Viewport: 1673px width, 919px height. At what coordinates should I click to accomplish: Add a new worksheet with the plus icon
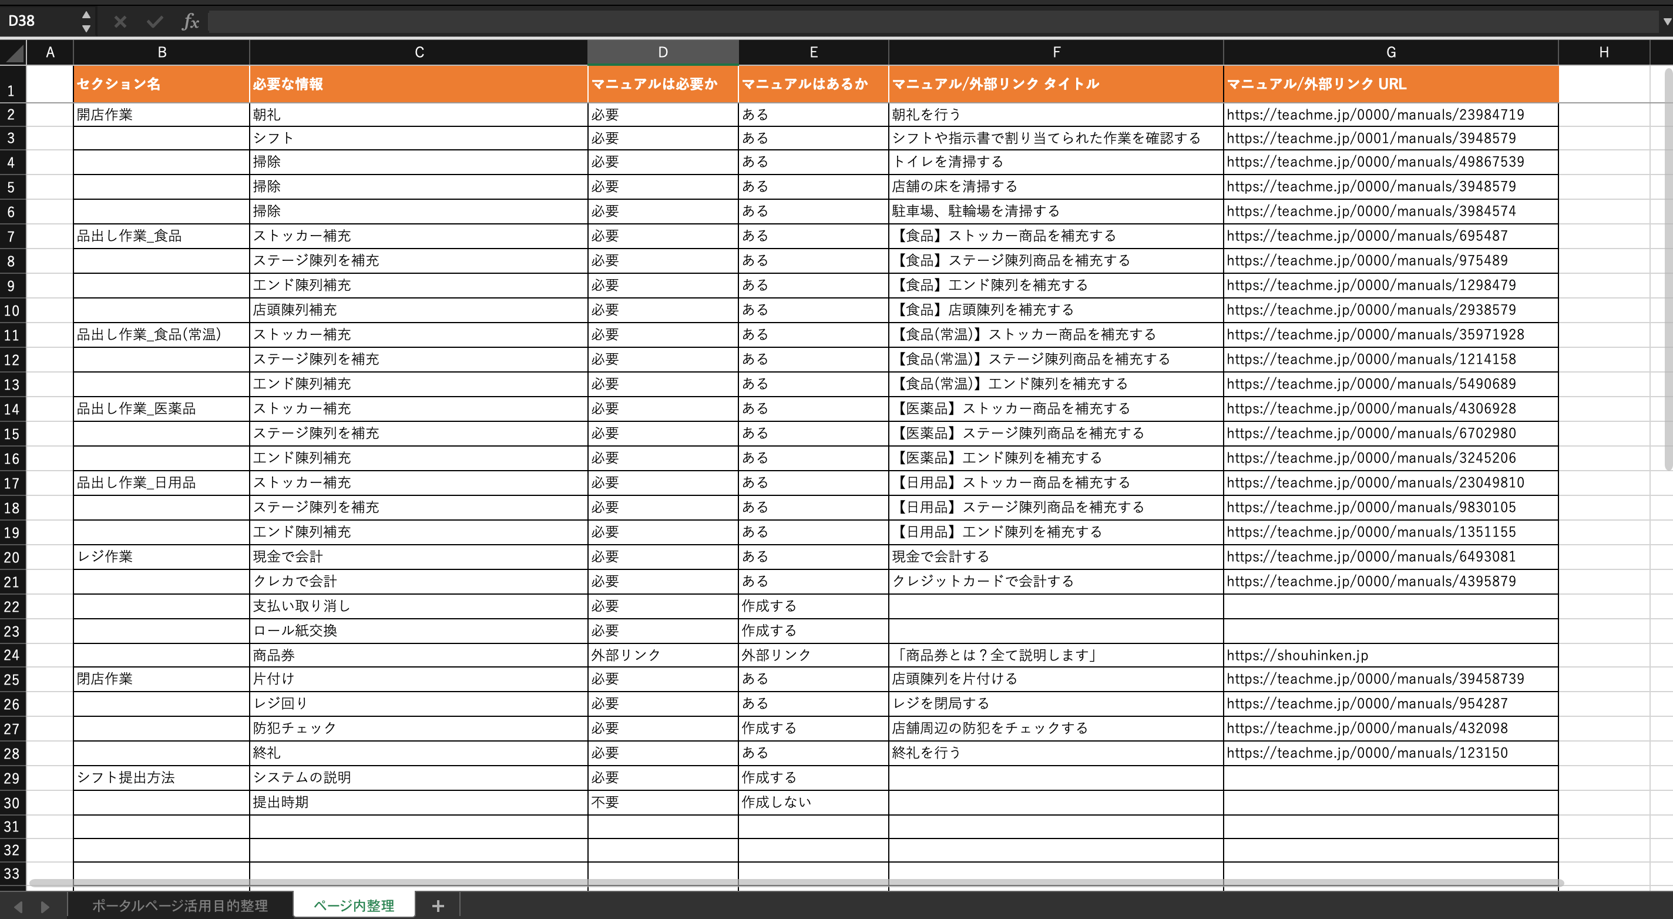coord(438,905)
